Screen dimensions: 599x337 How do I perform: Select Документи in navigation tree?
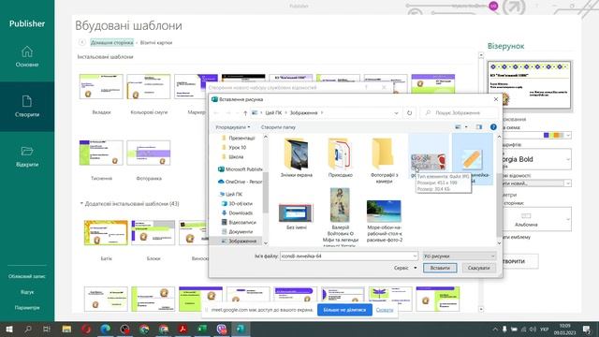[237, 231]
